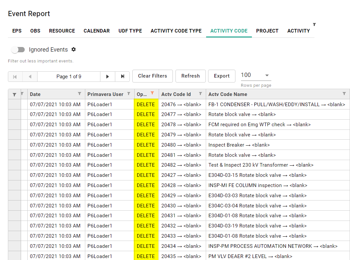
Task: Click the filter icon above the tabs
Action: coord(314,24)
